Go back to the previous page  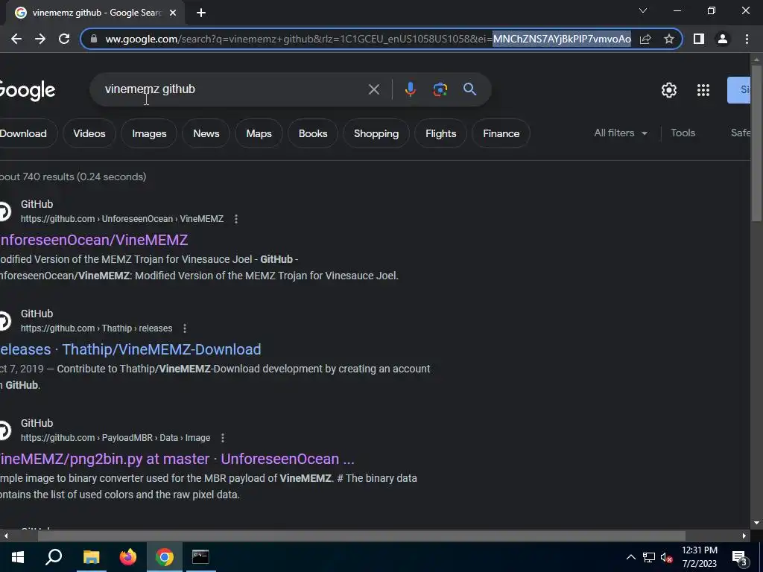click(x=16, y=39)
